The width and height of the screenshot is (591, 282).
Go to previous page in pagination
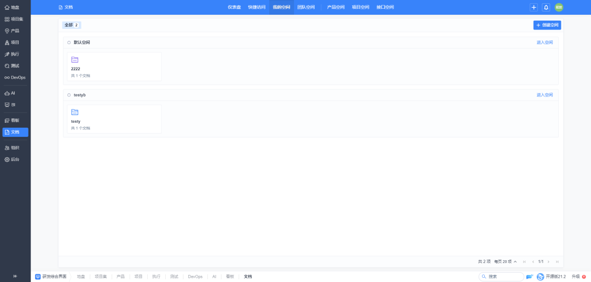[x=533, y=262]
